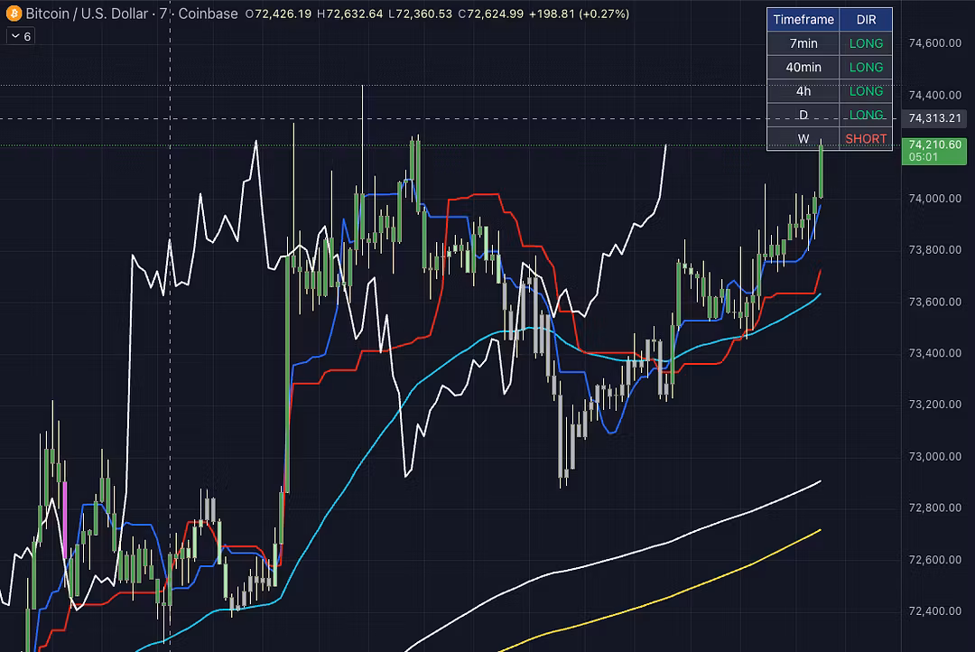Click the 74,600.00 price axis label
Image resolution: width=975 pixels, height=652 pixels.
(934, 43)
